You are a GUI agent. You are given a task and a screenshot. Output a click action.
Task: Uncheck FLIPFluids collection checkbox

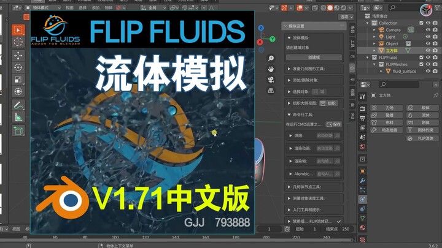tap(421, 58)
